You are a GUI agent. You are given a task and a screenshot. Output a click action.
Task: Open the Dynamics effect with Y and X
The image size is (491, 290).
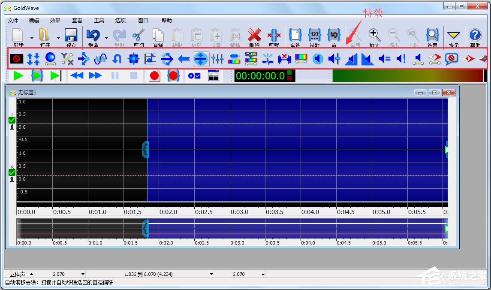tap(67, 59)
